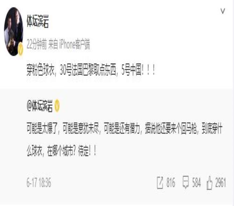Viewport: 234px width, 206px height.
Task: Like the post via thumbs-up icon
Action: click(210, 183)
